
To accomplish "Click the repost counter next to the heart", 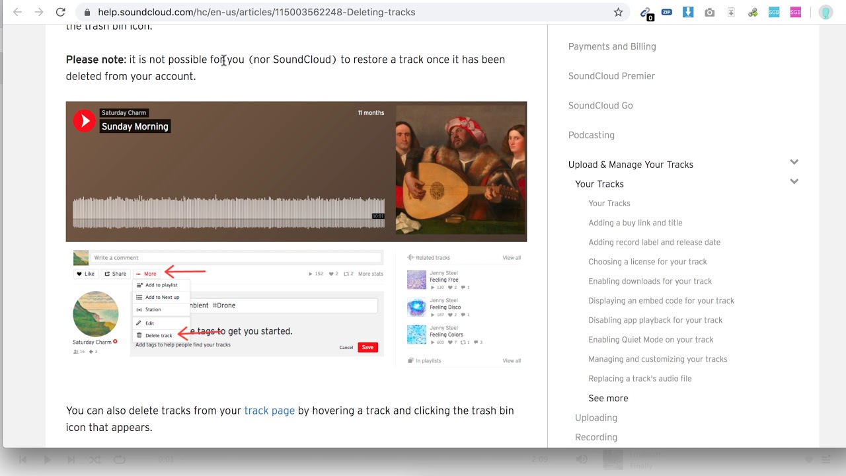I will click(x=348, y=273).
